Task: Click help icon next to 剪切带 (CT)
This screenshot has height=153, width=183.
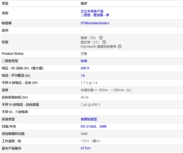Action: 104,42
